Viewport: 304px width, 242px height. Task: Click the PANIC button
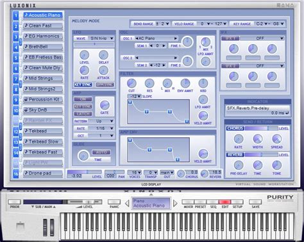point(114,202)
